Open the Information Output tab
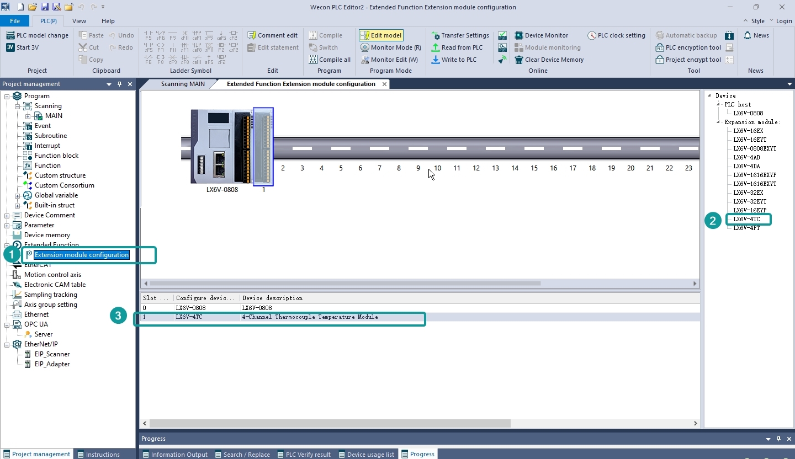Image resolution: width=795 pixels, height=459 pixels. (x=175, y=455)
